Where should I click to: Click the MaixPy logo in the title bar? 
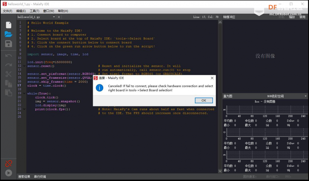[x=5, y=4]
